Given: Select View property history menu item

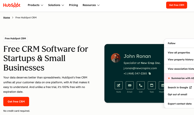Looking at the screenshot, I should (180, 60).
